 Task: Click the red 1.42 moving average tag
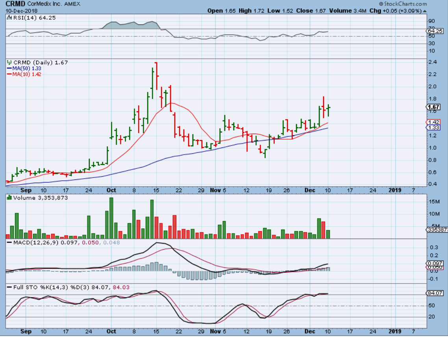click(x=434, y=122)
